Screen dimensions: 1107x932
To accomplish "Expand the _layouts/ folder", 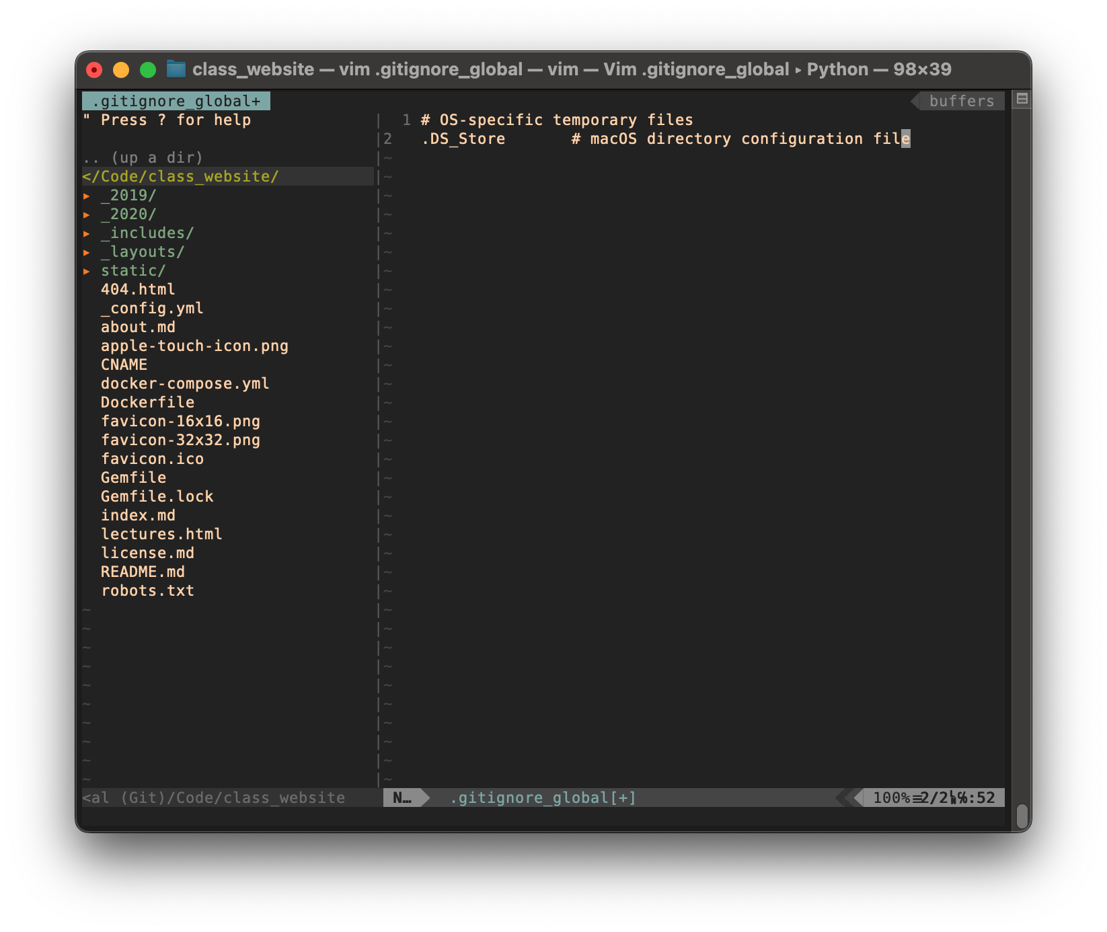I will pos(143,251).
